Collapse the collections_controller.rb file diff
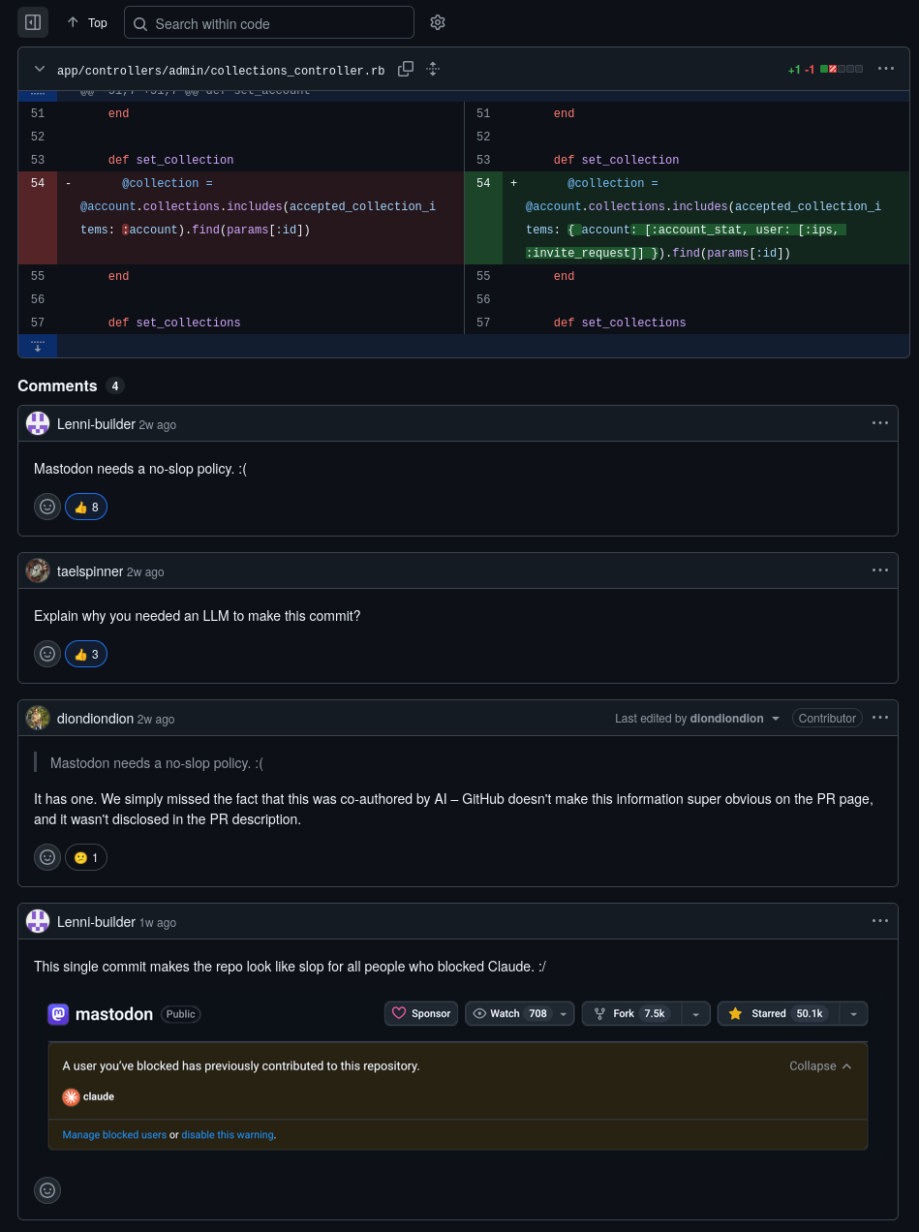 point(40,69)
